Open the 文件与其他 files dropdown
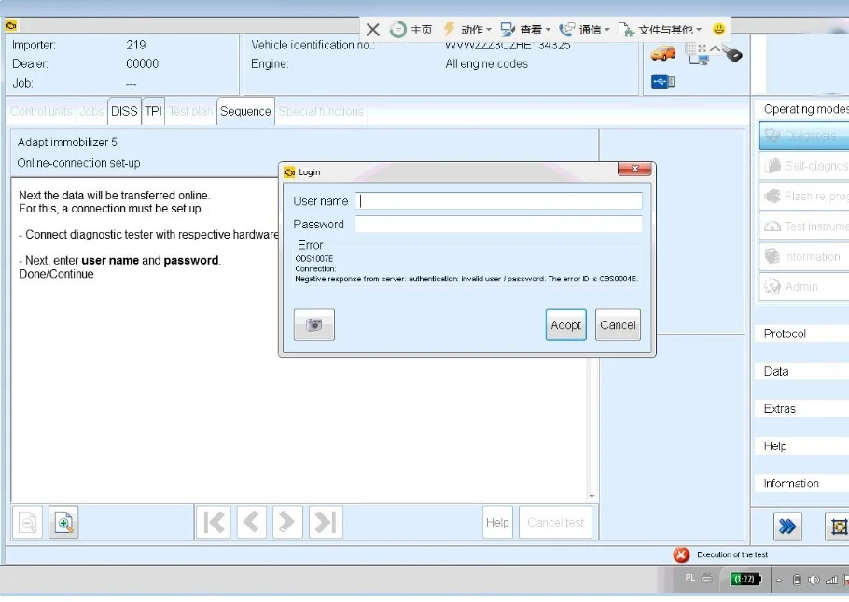 (660, 29)
